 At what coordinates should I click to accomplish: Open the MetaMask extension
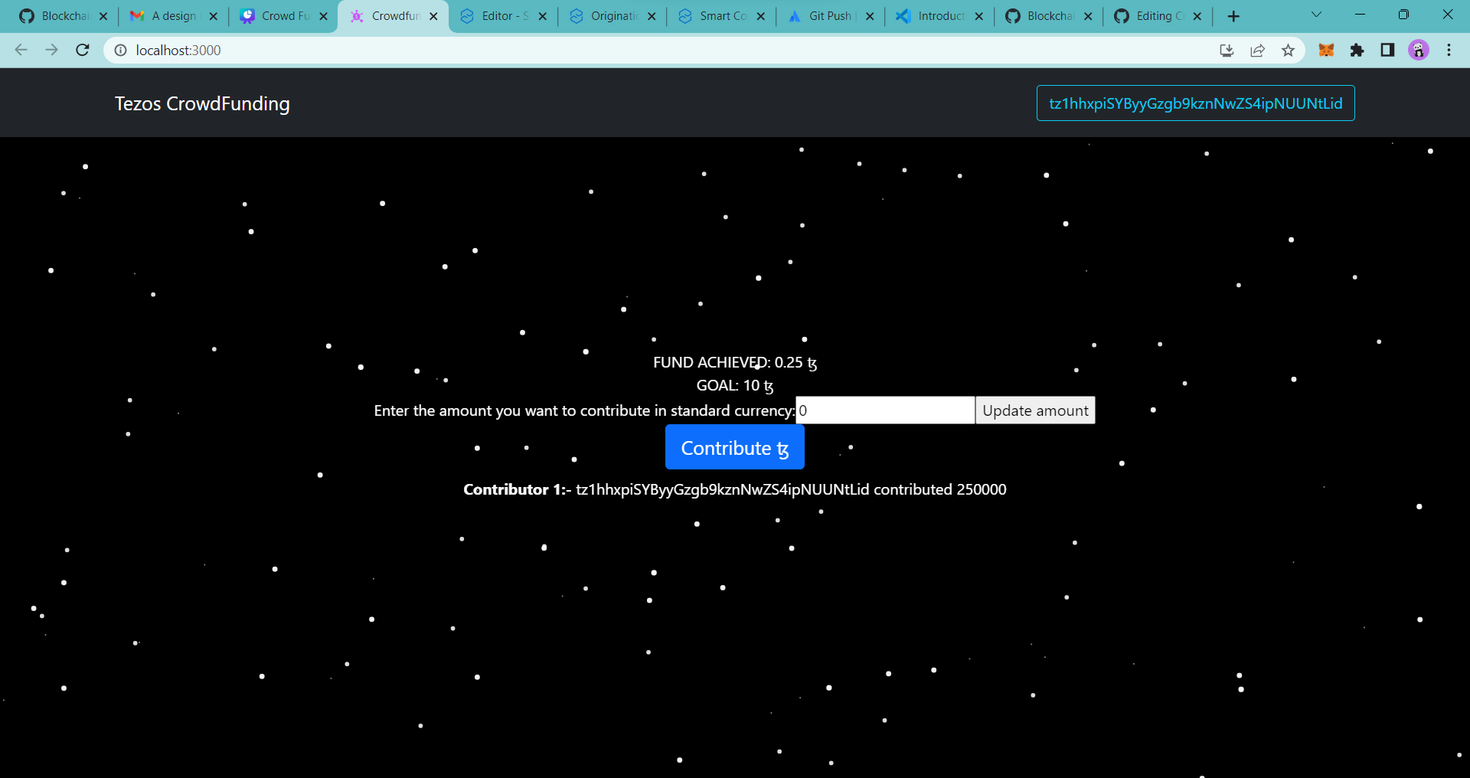(x=1327, y=50)
